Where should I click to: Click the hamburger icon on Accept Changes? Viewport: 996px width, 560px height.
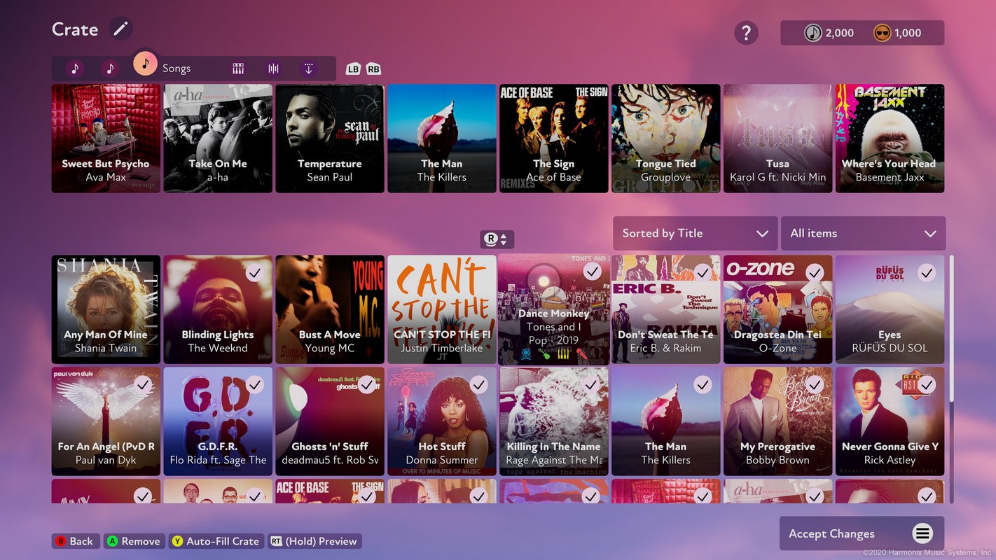pyautogui.click(x=922, y=534)
